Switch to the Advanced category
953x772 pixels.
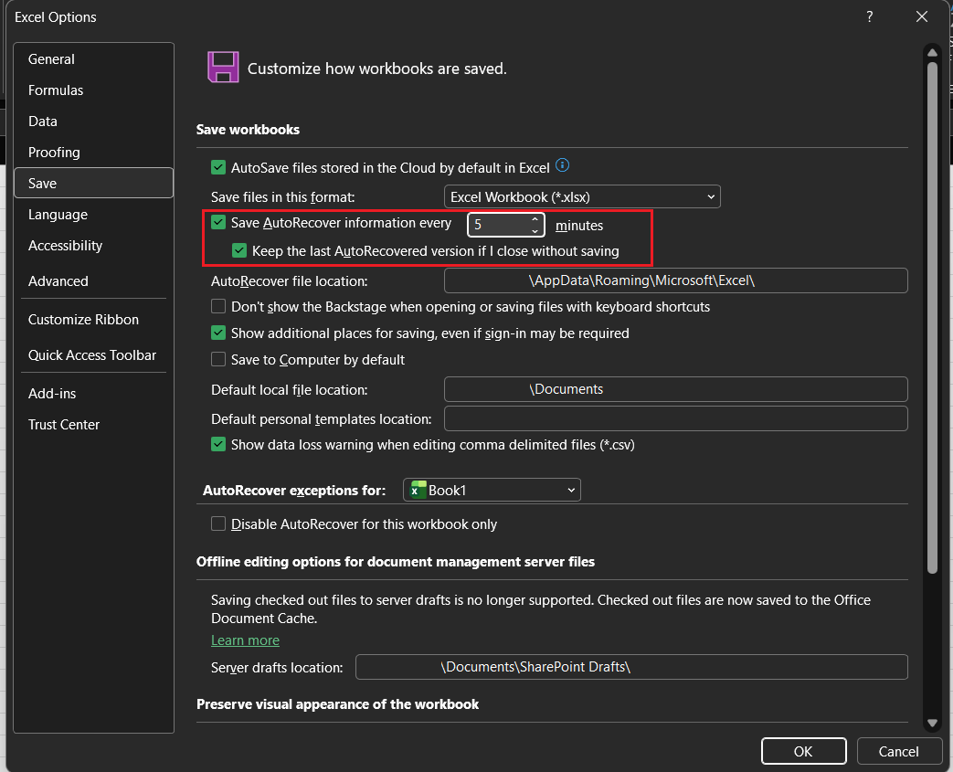coord(93,280)
